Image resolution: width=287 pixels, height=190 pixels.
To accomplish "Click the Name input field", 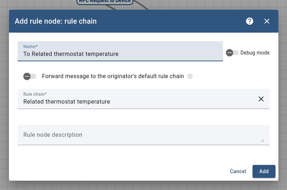I will 120,54.
